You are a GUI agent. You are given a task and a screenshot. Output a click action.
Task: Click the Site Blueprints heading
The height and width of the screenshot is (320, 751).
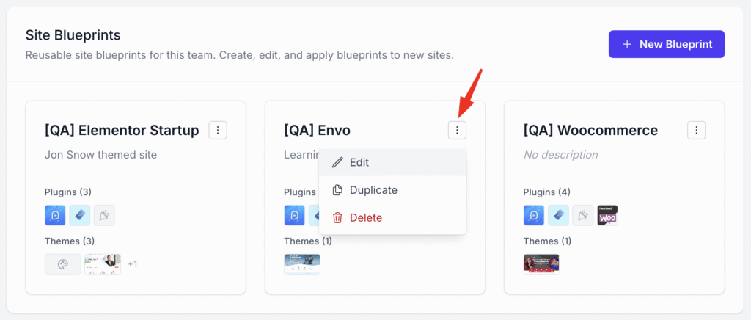(x=73, y=35)
